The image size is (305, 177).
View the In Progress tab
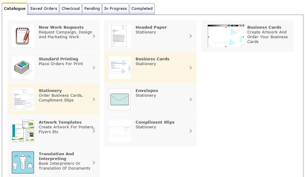(x=116, y=9)
